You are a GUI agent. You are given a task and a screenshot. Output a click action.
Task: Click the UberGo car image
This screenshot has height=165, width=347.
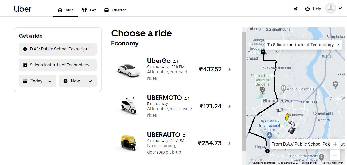coord(129,70)
